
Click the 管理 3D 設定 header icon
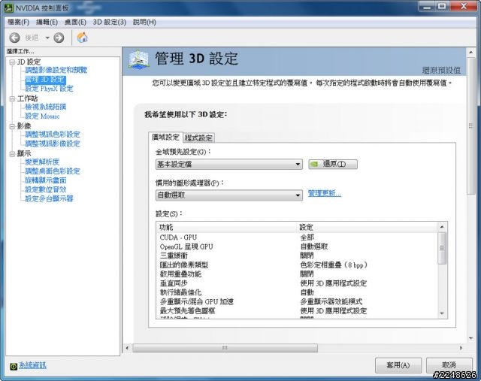[138, 59]
